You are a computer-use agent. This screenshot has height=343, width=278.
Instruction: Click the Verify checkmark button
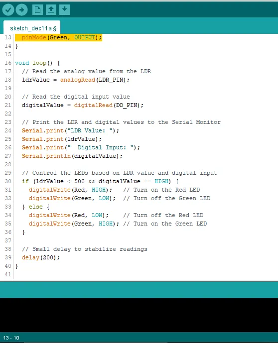(x=8, y=9)
